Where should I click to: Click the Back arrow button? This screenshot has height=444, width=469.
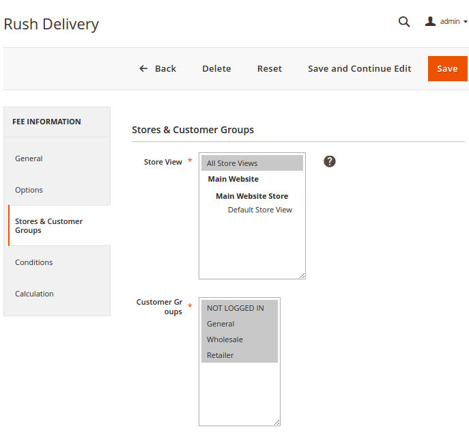pos(158,68)
